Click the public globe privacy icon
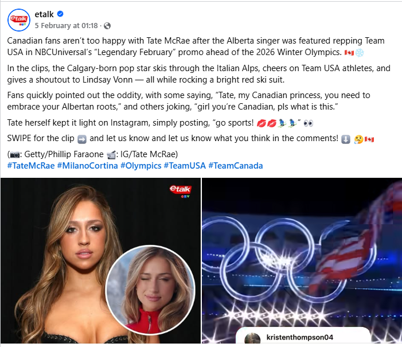The image size is (402, 347). click(x=107, y=26)
